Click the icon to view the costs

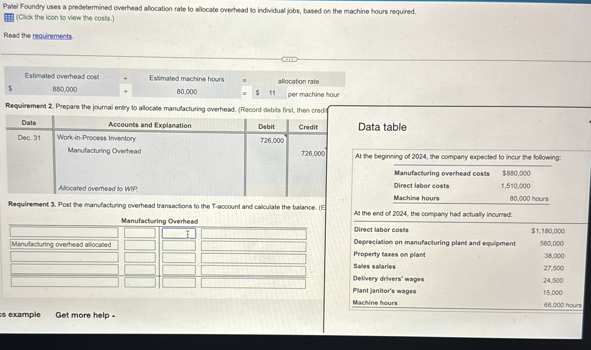[x=9, y=18]
